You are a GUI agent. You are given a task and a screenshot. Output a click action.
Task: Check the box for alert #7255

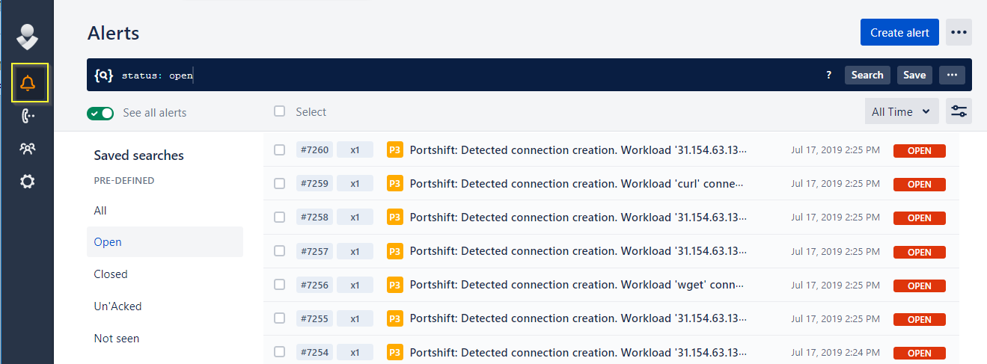pos(279,318)
